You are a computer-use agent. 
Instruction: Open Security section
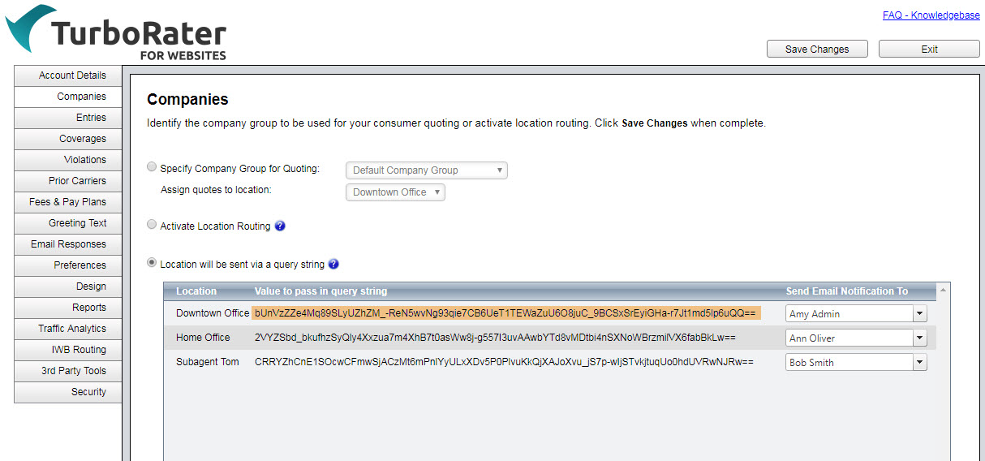click(x=68, y=392)
